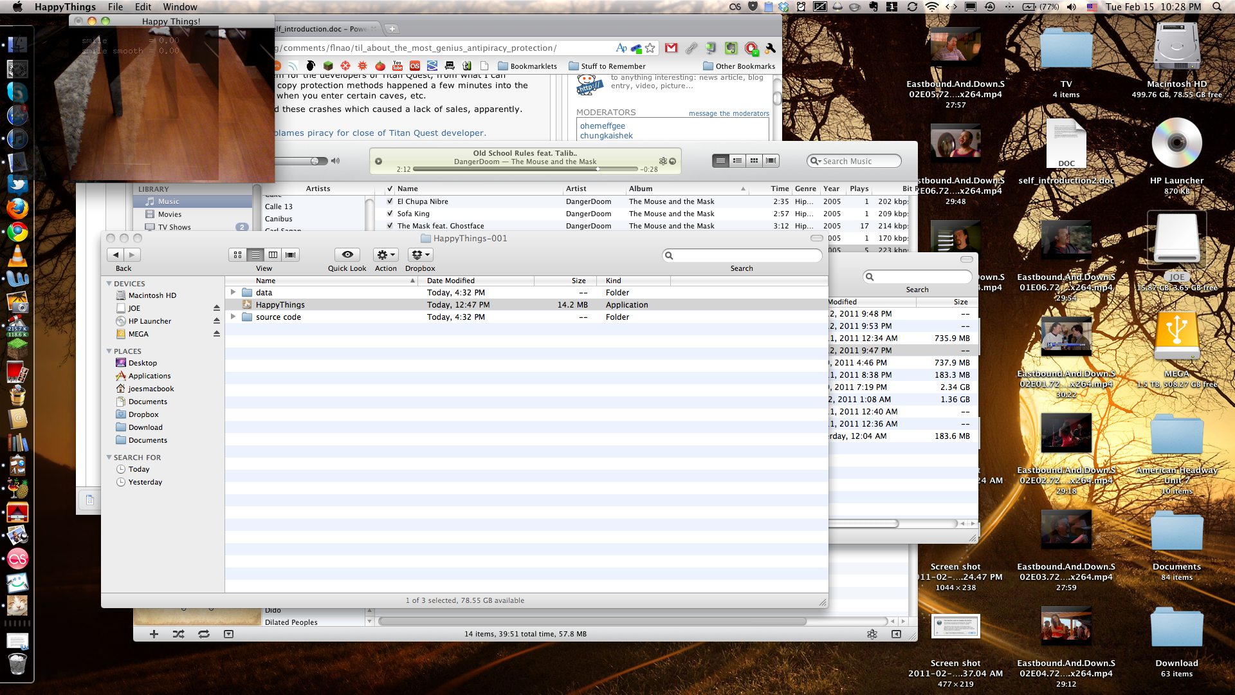Uncheck The Mask feat. Ghostface track

pyautogui.click(x=390, y=226)
